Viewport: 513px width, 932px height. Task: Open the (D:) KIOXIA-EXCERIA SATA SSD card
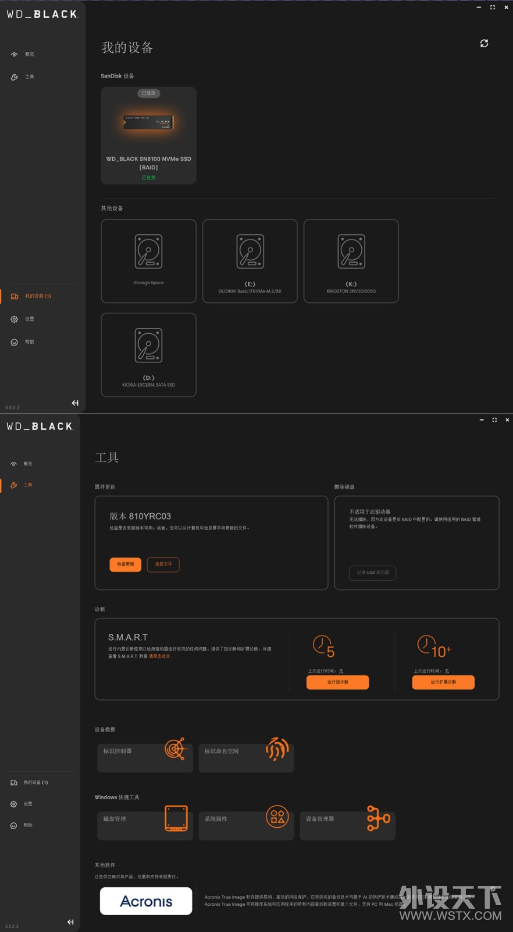pos(148,355)
